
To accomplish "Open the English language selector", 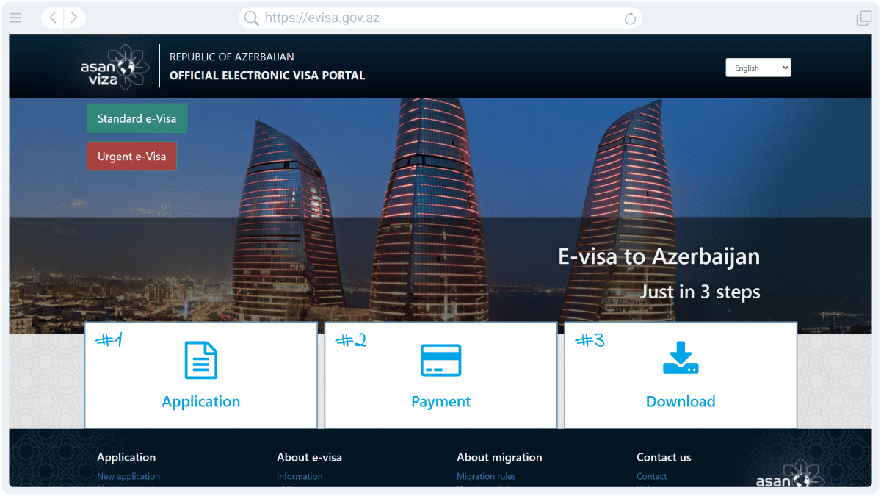I will (x=758, y=67).
